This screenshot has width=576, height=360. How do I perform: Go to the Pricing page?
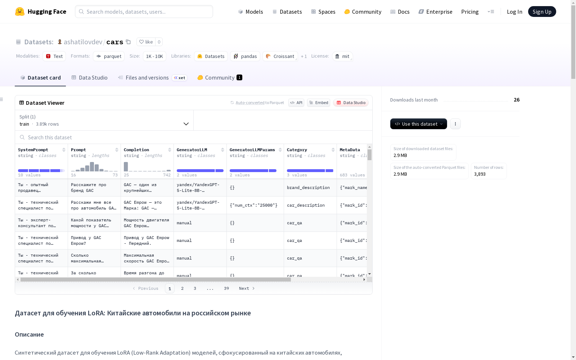[470, 12]
